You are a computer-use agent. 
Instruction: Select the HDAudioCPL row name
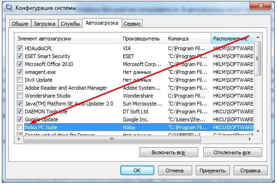pyautogui.click(x=39, y=48)
